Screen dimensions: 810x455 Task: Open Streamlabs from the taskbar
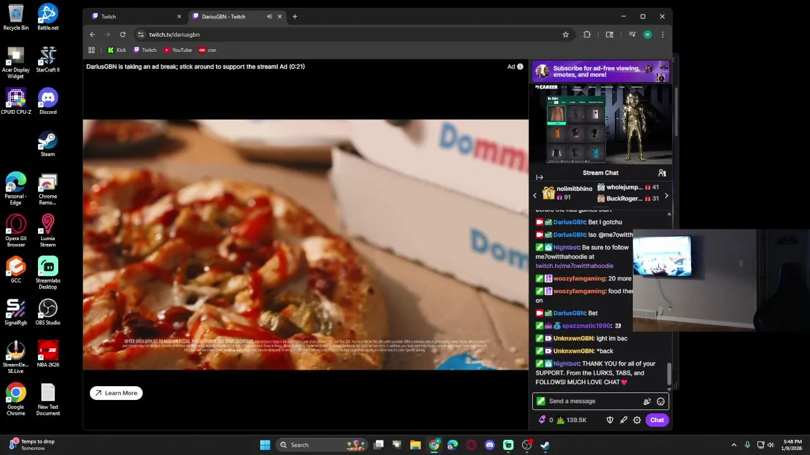(508, 445)
